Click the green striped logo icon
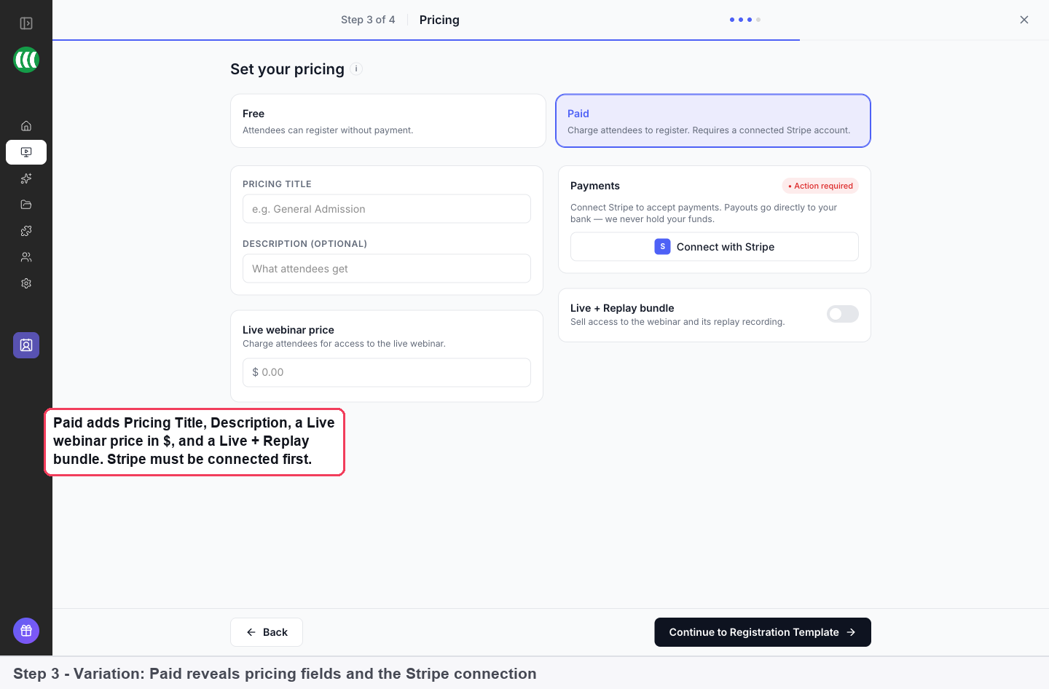1049x689 pixels. coord(26,60)
